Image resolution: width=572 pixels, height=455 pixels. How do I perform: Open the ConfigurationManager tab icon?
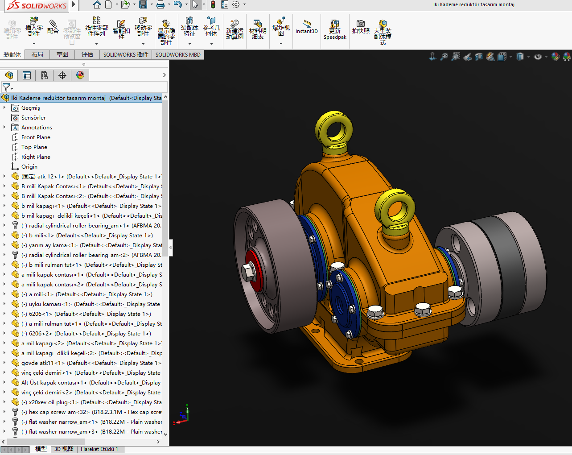45,75
